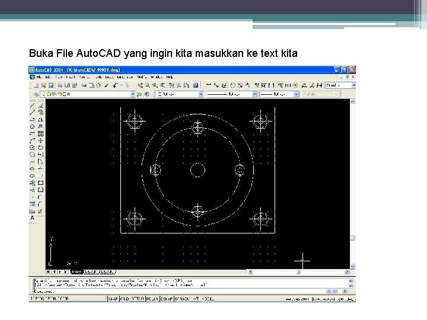This screenshot has width=427, height=320.
Task: Select the Line tool in Draw toolbar
Action: click(33, 105)
